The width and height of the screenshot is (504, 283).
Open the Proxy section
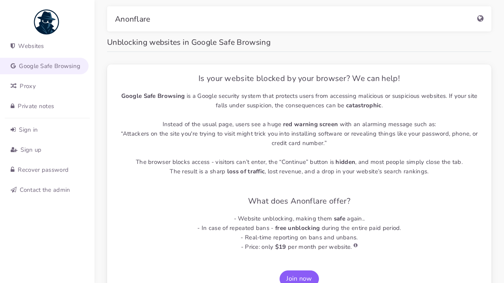click(28, 86)
